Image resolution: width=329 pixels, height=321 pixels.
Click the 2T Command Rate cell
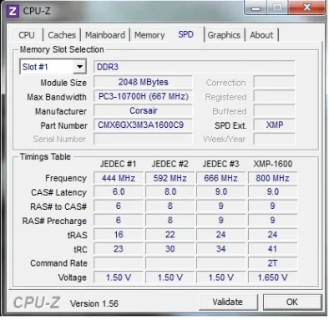pyautogui.click(x=272, y=263)
